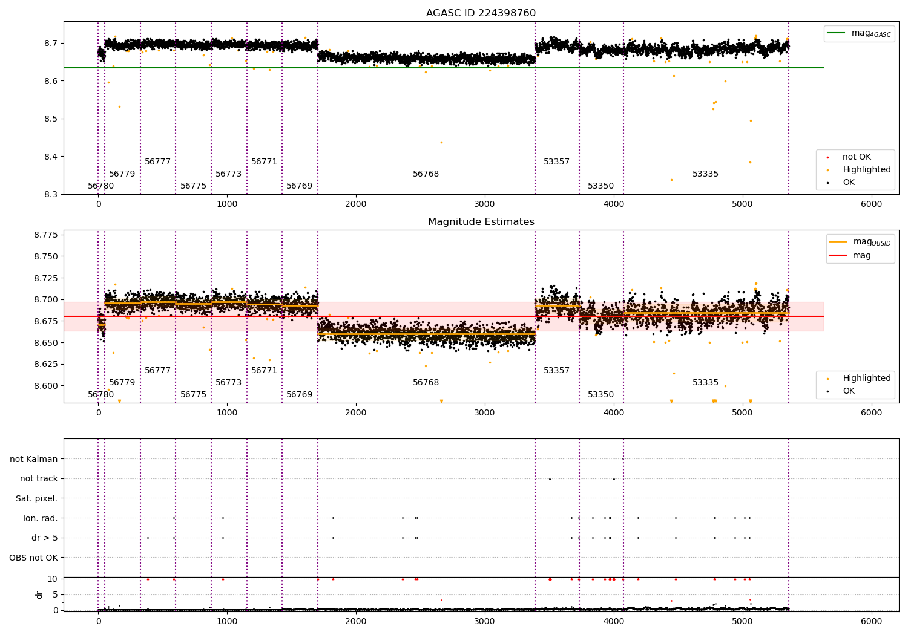Click OBSID label 53335 in the AGASC plot
This screenshot has height=635, width=908.
[705, 174]
